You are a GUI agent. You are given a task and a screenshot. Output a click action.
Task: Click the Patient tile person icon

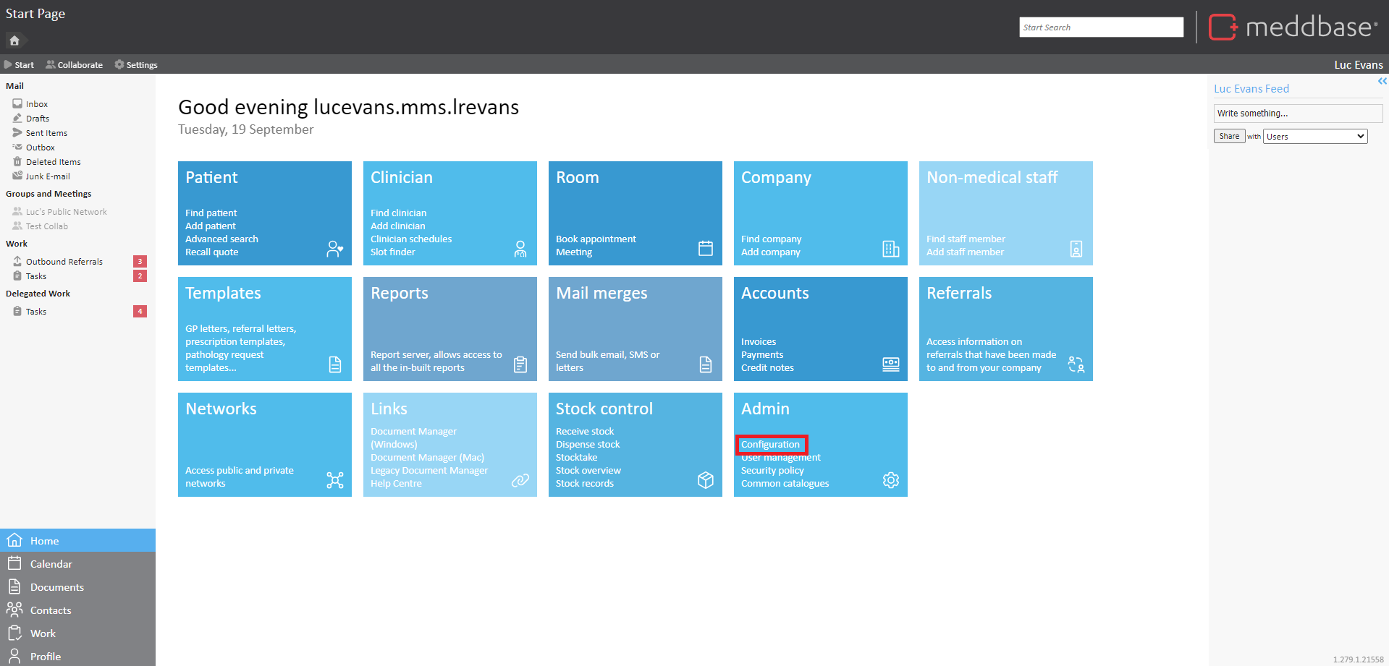coord(334,249)
